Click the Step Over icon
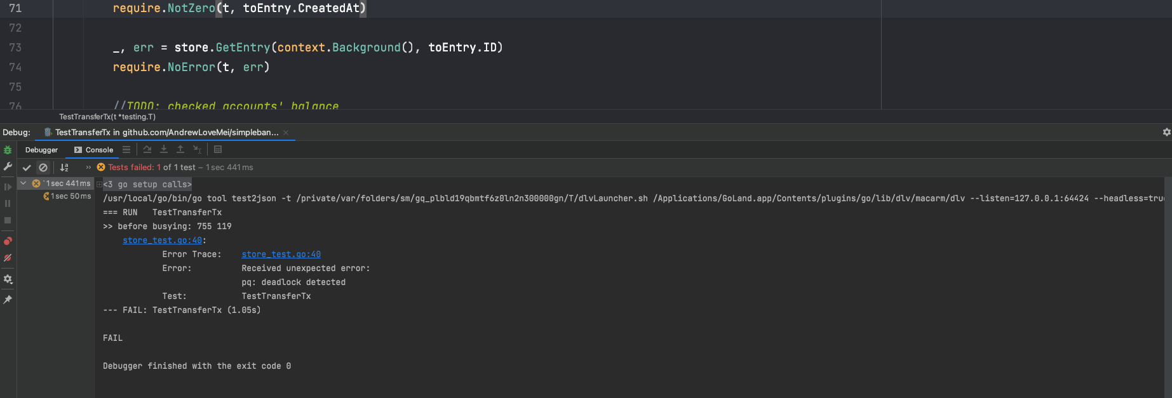1172x398 pixels. tap(147, 150)
